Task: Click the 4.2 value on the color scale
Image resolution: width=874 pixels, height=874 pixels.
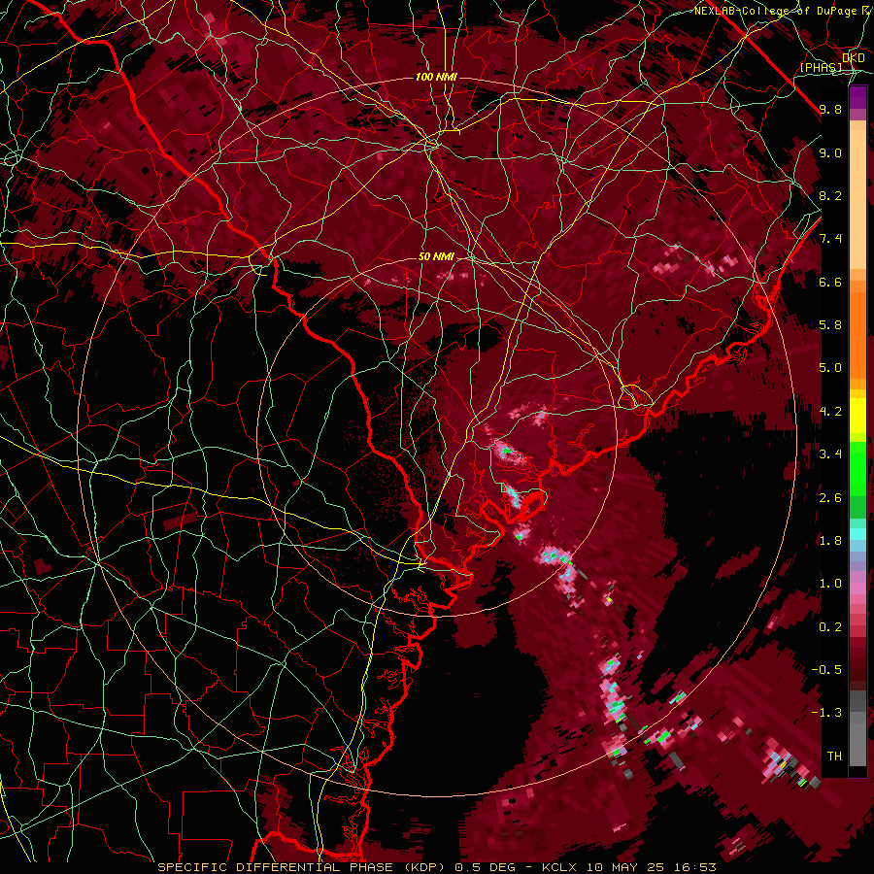Action: click(830, 412)
